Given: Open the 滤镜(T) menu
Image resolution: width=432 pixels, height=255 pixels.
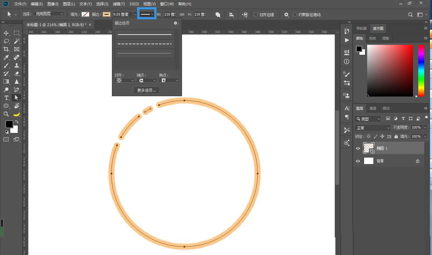Looking at the screenshot, I should point(119,4).
